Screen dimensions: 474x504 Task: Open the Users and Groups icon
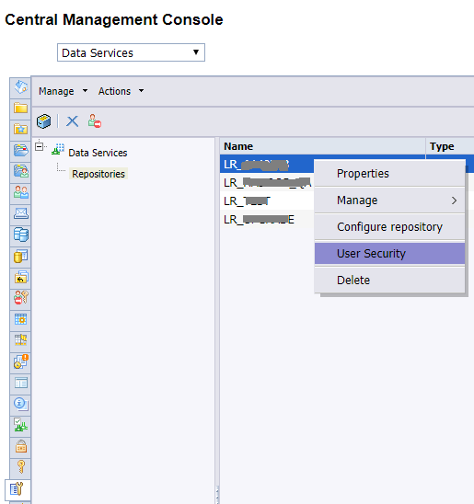click(x=20, y=192)
